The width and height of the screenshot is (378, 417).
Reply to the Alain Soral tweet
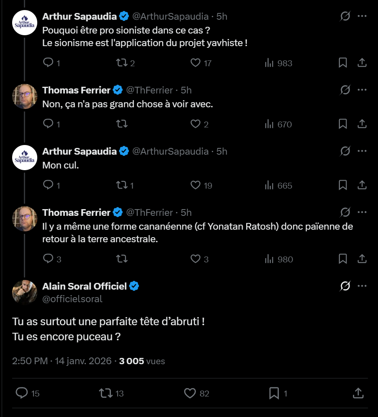point(22,393)
